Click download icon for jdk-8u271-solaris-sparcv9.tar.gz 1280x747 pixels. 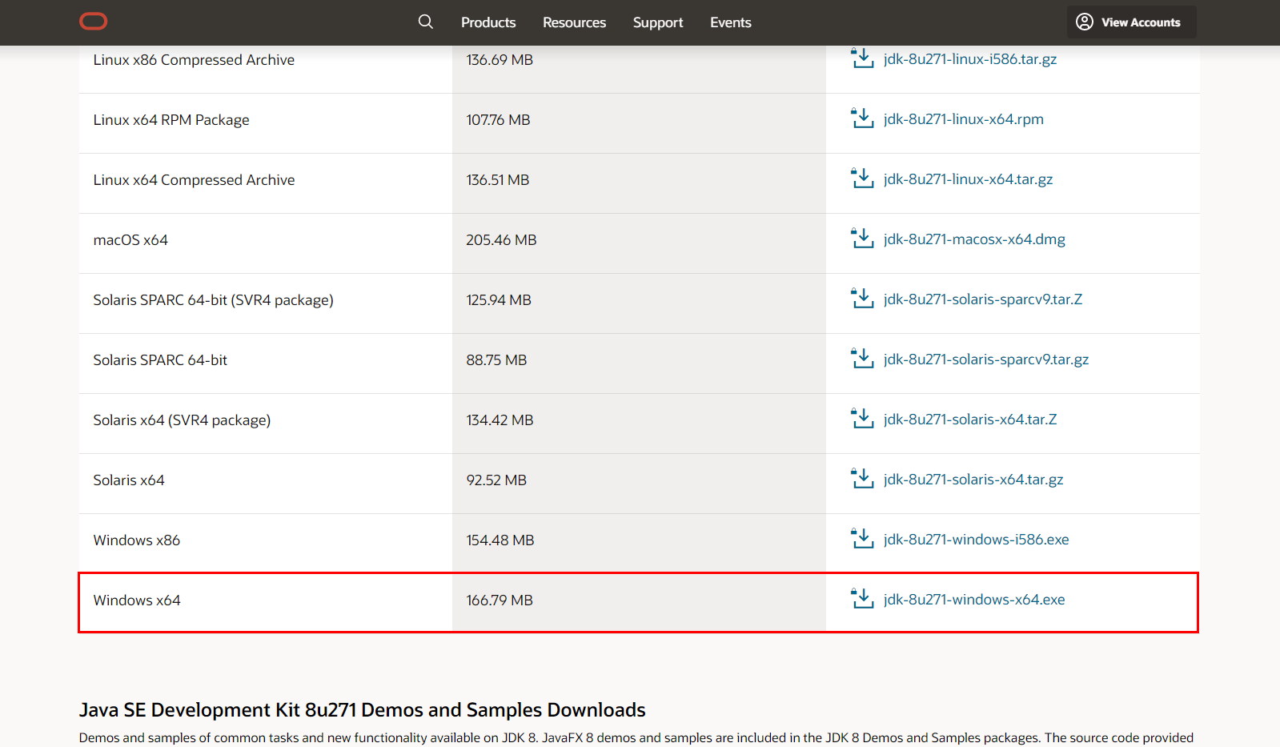coord(862,358)
